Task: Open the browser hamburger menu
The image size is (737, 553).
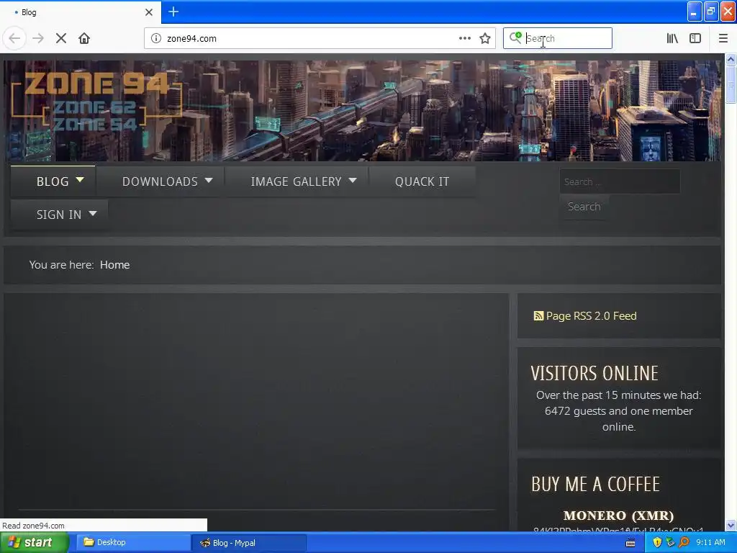Action: [x=723, y=38]
